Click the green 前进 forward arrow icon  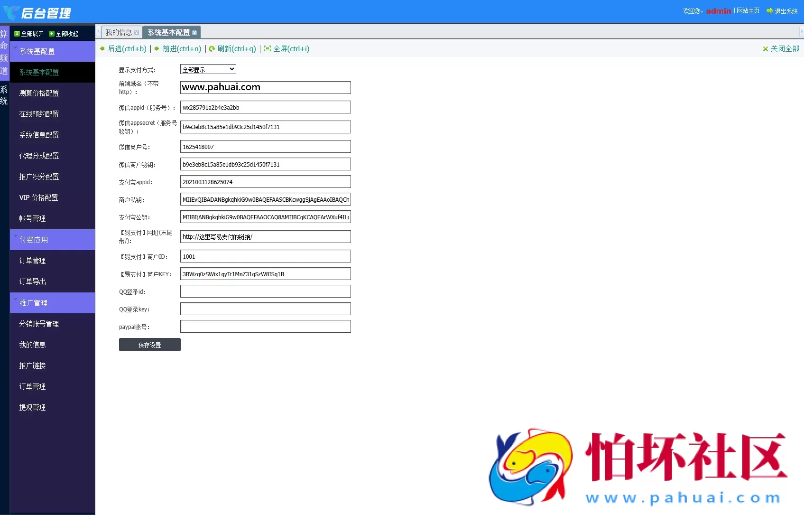[x=157, y=48]
